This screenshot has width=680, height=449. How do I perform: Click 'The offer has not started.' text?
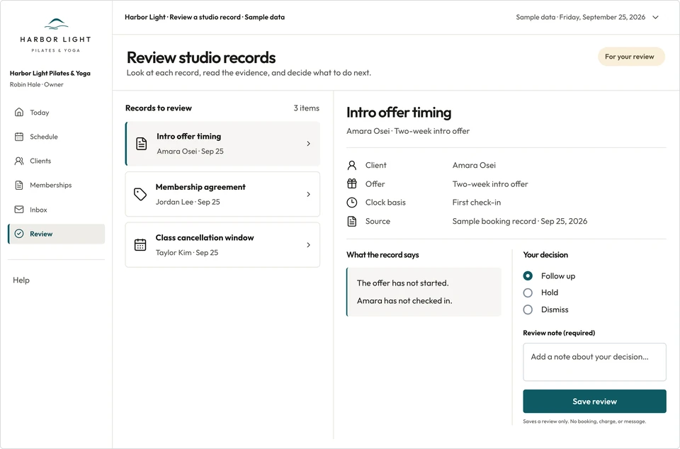(403, 283)
